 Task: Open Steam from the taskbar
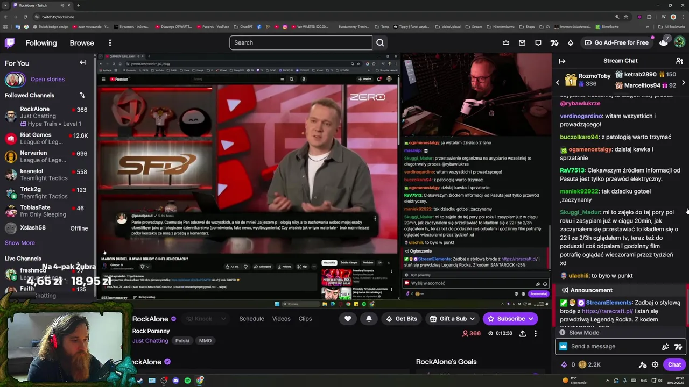(x=140, y=381)
